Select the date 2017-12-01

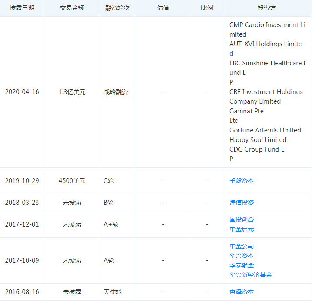coord(22,224)
